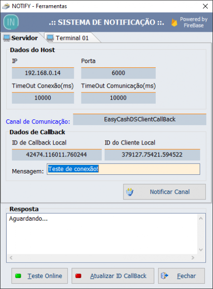The image size is (213, 289).
Task: Click the green light icon on Teste Online
Action: pyautogui.click(x=18, y=276)
